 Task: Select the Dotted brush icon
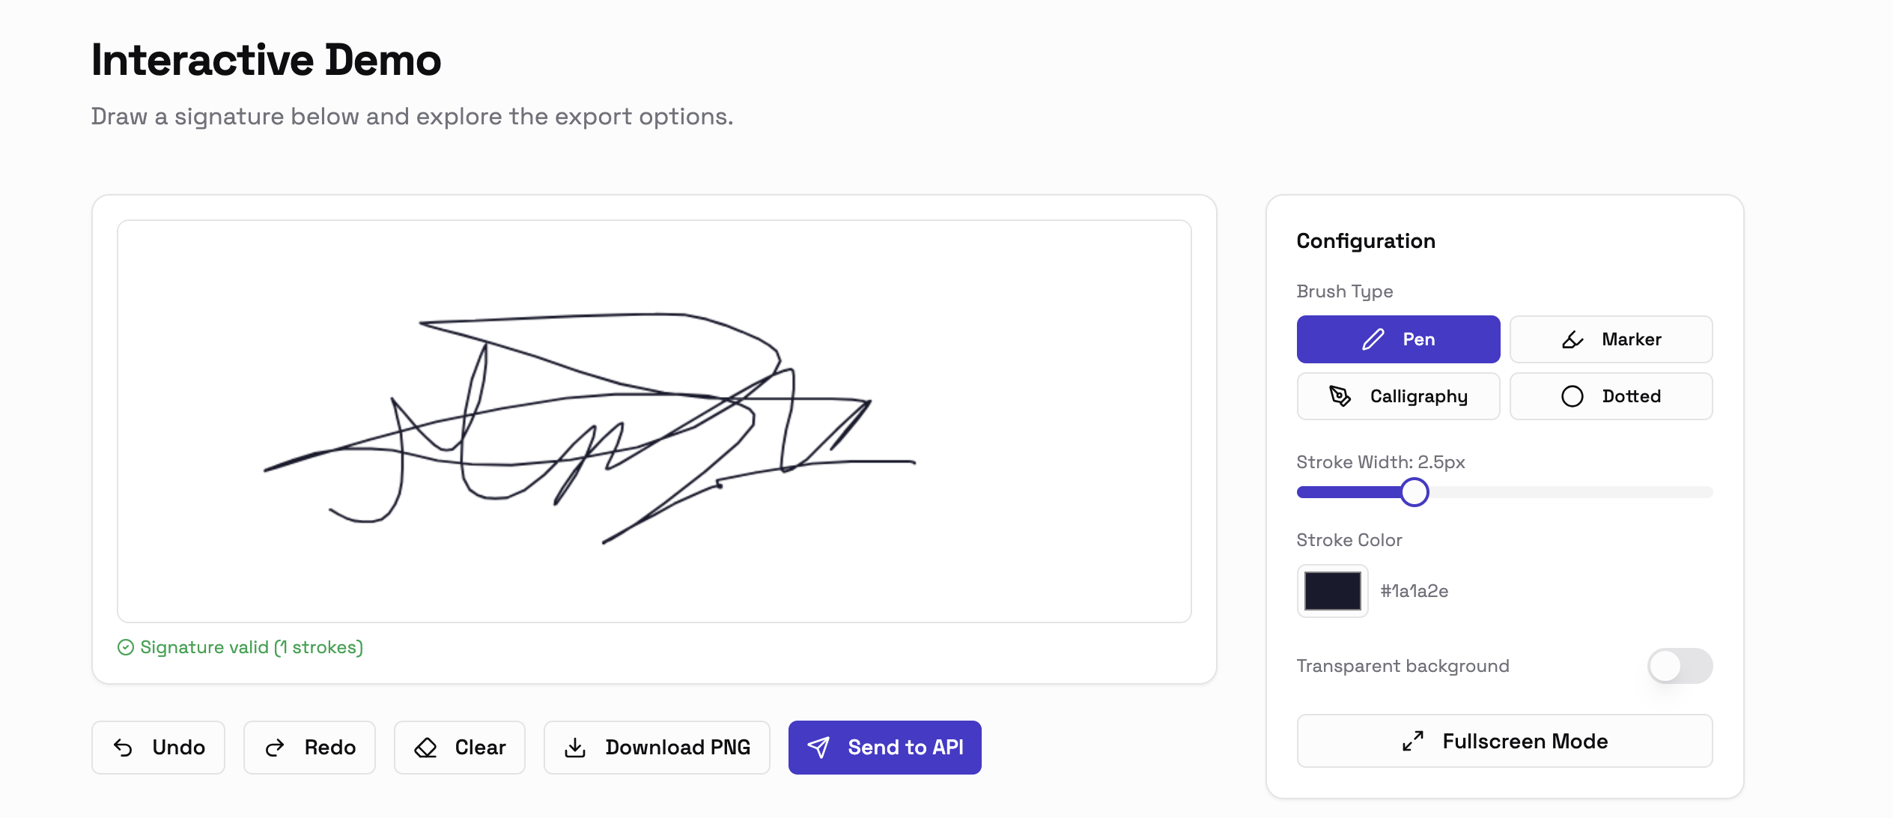(x=1574, y=396)
